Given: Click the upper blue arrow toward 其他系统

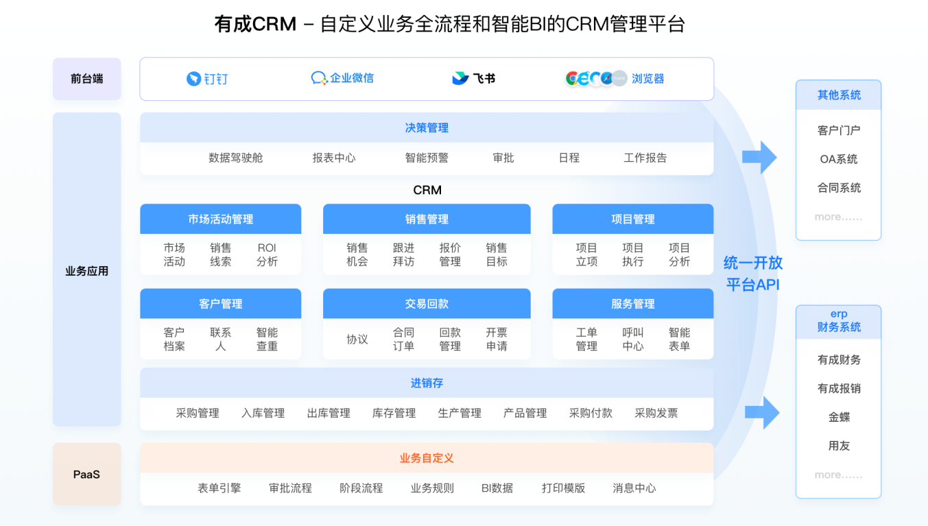Looking at the screenshot, I should (760, 156).
